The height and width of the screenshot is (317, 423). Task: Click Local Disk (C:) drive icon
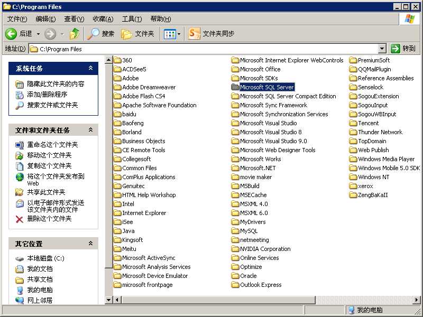pos(20,259)
